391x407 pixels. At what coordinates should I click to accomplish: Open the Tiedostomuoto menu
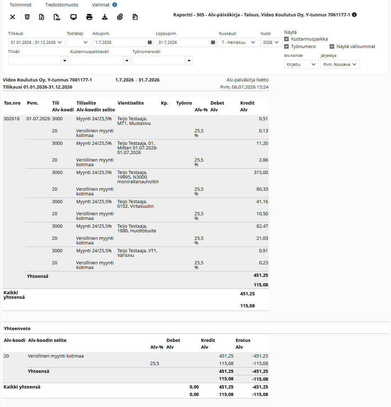tap(62, 5)
